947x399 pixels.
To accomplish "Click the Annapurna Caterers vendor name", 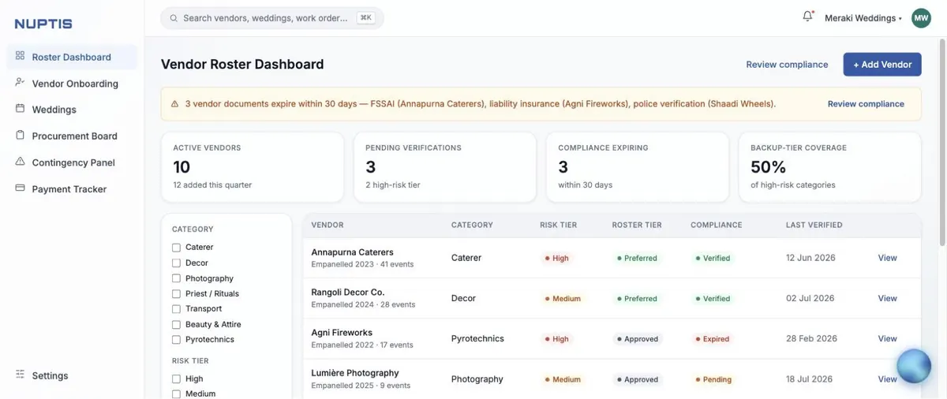I will click(353, 252).
